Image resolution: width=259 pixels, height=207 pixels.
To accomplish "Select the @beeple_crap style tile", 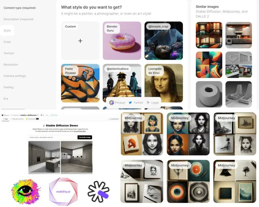I will pos(164,41).
